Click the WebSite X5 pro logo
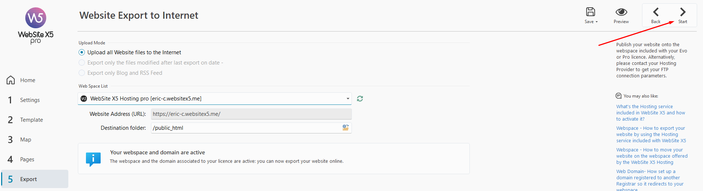Screen dimensions: 703x191 tap(36, 26)
